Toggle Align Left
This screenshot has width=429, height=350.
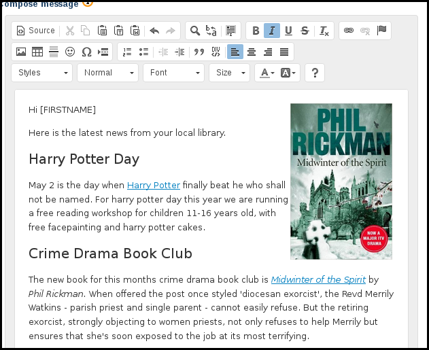[x=235, y=52]
